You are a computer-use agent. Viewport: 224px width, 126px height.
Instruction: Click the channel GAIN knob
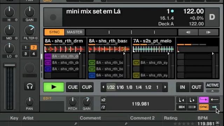(x=29, y=12)
